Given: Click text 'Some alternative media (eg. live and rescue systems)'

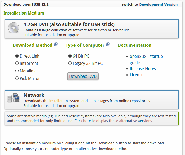Looking at the screenshot, I should 51,116.
